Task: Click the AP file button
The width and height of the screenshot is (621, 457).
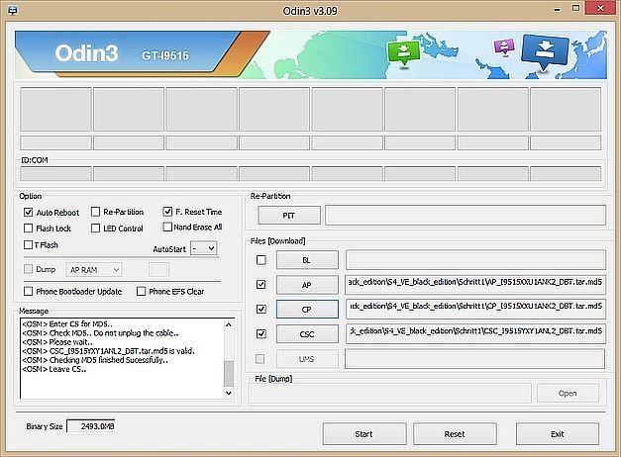Action: tap(307, 285)
